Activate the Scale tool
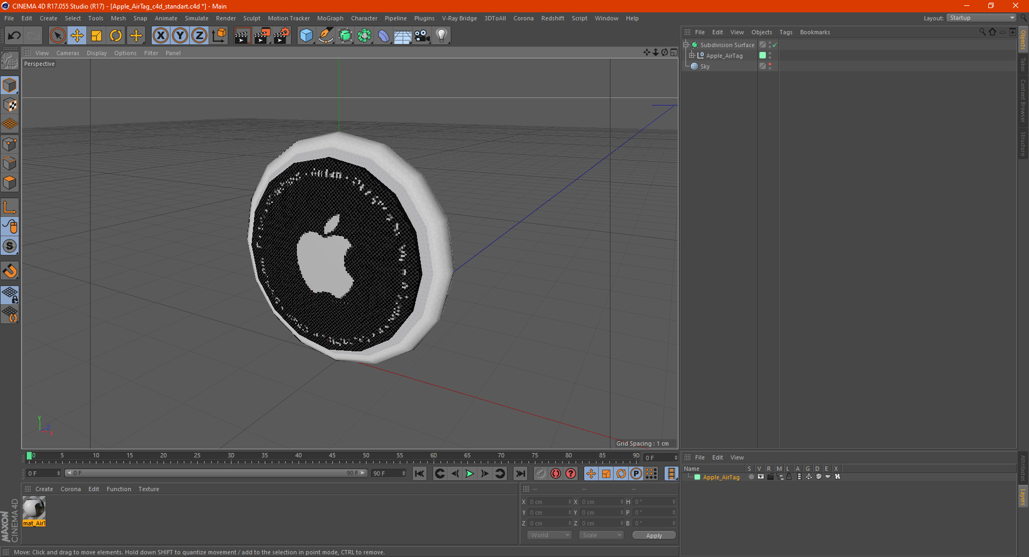This screenshot has width=1029, height=557. pos(96,36)
